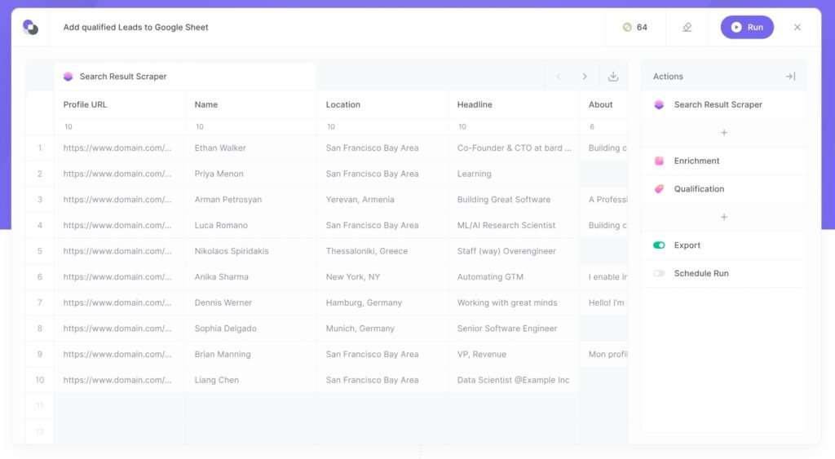Screen dimensions: 835x459
Task: Click the Enrichment action icon
Action: coord(659,161)
